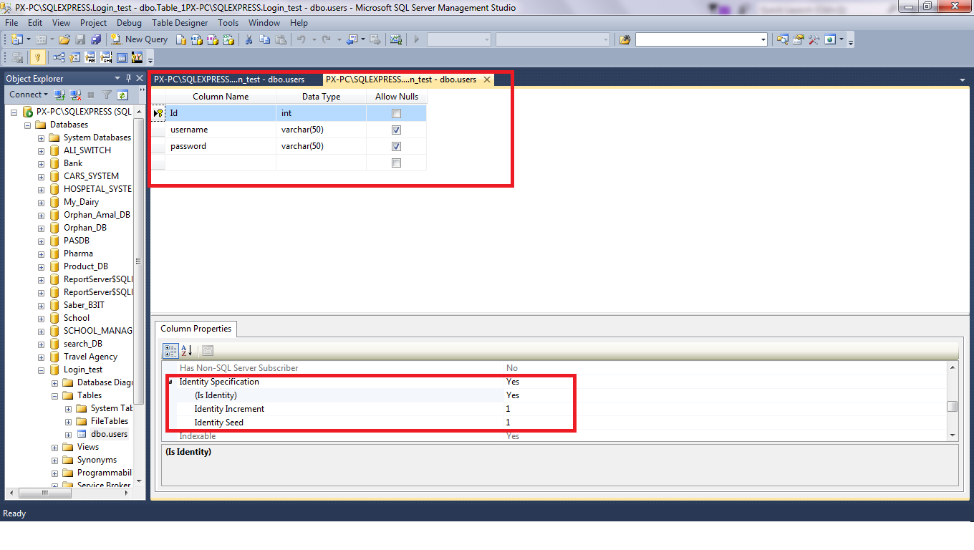Toggle Allow Nulls checkbox in empty new row
Viewport: 974px width, 550px height.
point(396,163)
